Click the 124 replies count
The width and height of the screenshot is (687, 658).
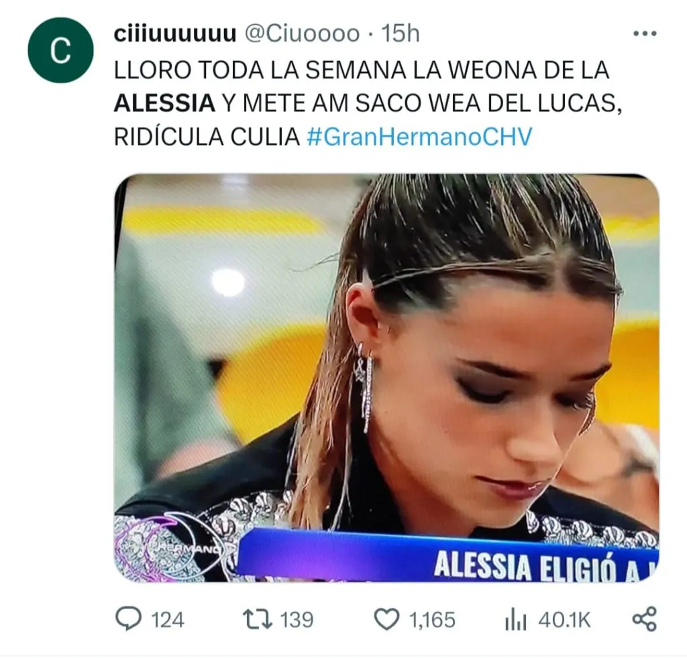167,620
